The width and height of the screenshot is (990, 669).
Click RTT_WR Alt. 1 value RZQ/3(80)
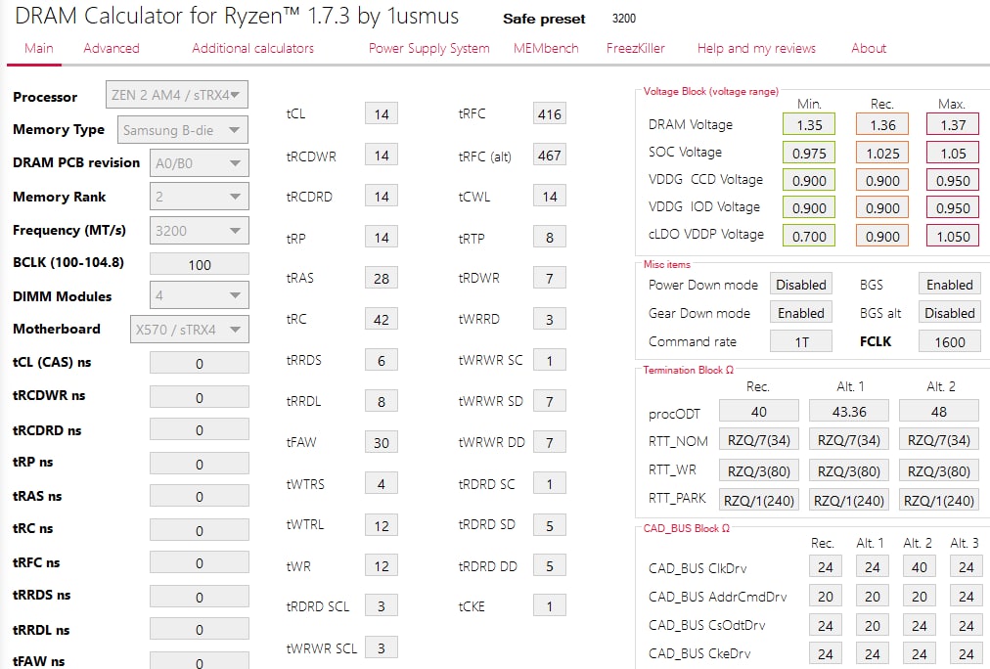tap(849, 470)
